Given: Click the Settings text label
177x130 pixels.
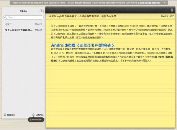Looking at the screenshot, I should (x=40, y=115).
